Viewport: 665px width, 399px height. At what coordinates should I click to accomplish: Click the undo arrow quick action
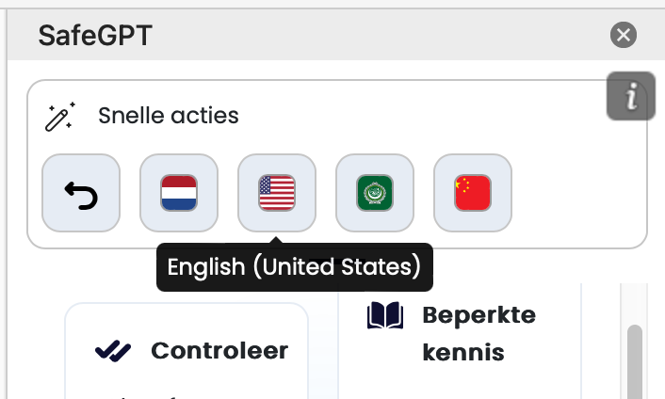click(81, 192)
